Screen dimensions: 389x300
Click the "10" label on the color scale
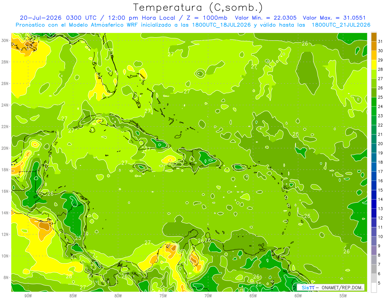[x=381, y=237]
